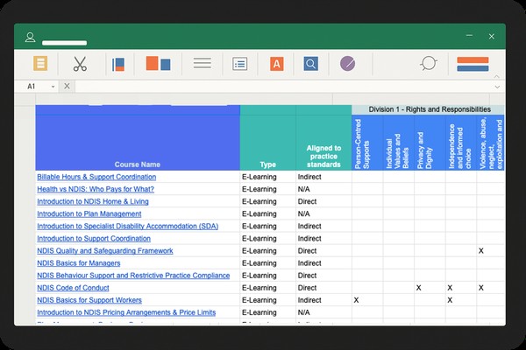Screen dimensions: 526x350
Task: Select the Type column header cell
Action: (x=267, y=143)
